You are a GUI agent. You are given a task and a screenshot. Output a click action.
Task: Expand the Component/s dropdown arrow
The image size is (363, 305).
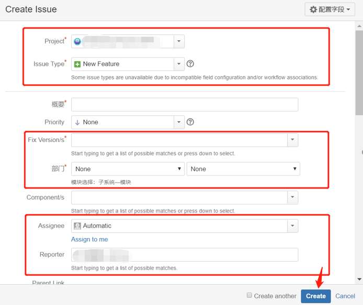[292, 197]
